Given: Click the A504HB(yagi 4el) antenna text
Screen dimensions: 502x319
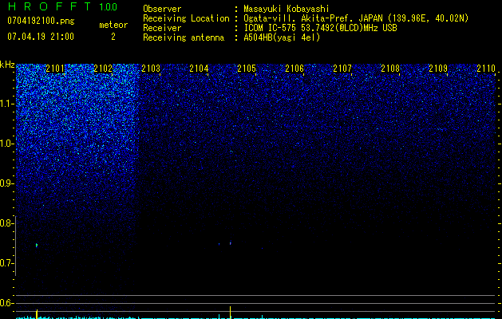Looking at the screenshot, I should (282, 37).
